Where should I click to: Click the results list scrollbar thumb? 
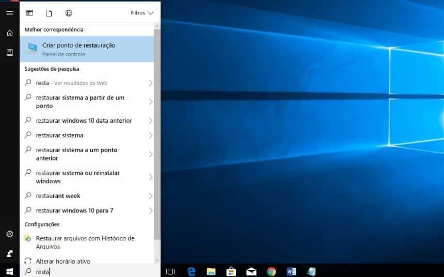[157, 135]
